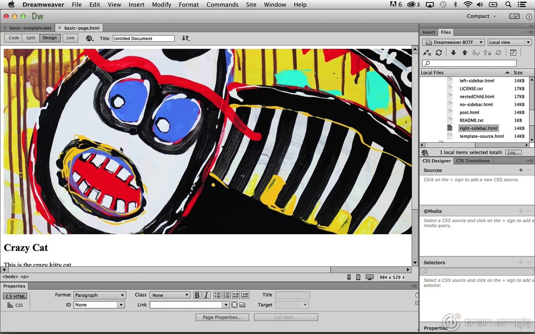535x334 pixels.
Task: Click the Preview in browser globe icon
Action: click(x=89, y=39)
